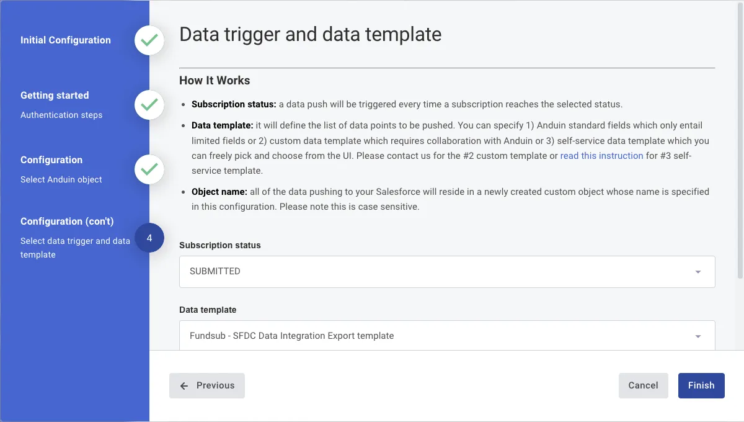This screenshot has height=422, width=744.
Task: Select the Configuration step label
Action: point(51,160)
